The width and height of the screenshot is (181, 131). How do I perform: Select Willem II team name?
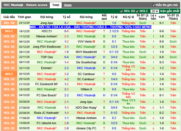86,89
